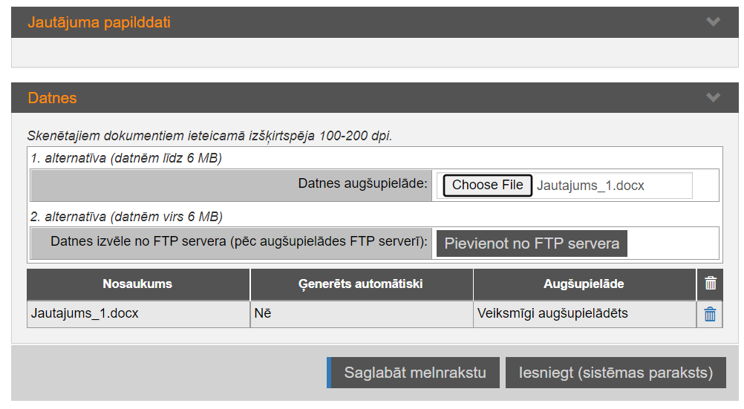This screenshot has height=409, width=744.
Task: Click the Ģenerēts automātiski column header
Action: 361,284
